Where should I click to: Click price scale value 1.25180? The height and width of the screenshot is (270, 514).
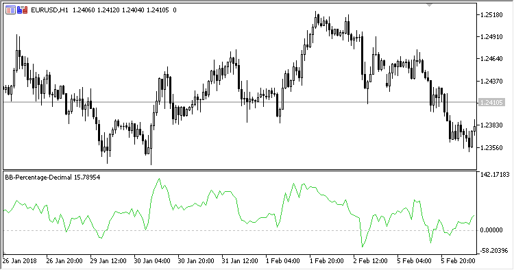point(491,15)
